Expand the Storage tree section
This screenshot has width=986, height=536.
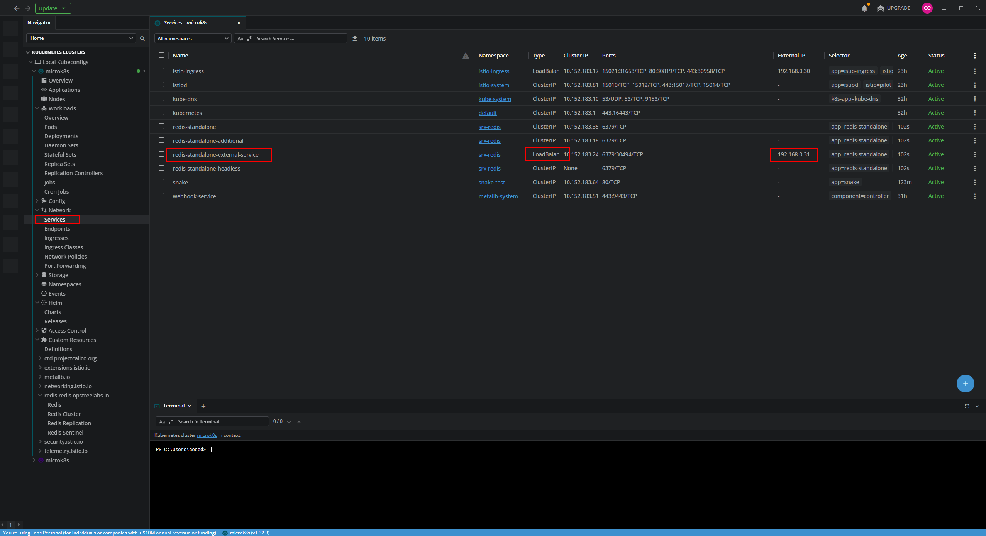(37, 275)
